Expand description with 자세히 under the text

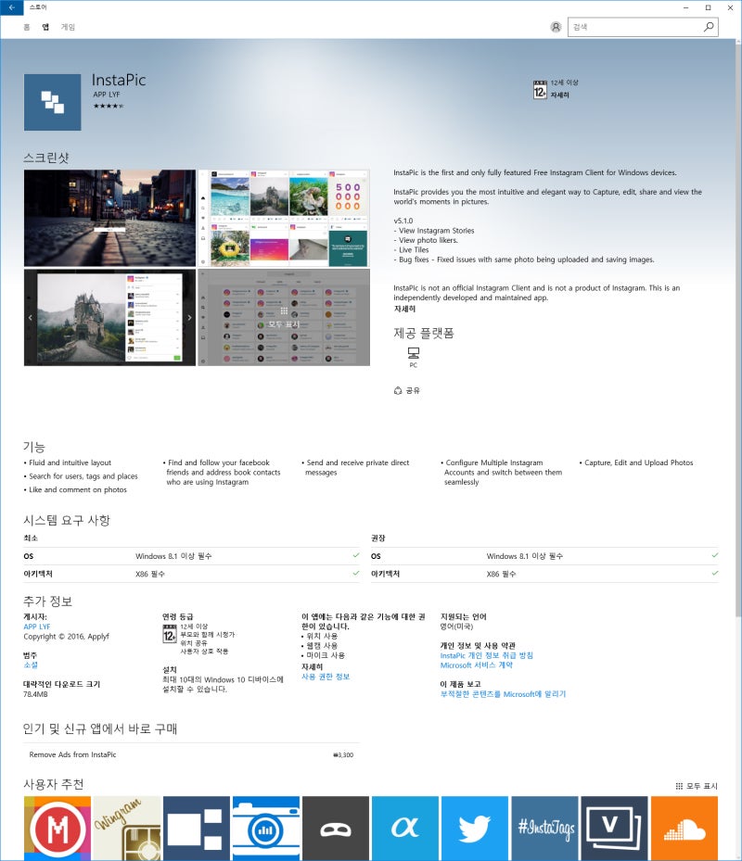404,310
